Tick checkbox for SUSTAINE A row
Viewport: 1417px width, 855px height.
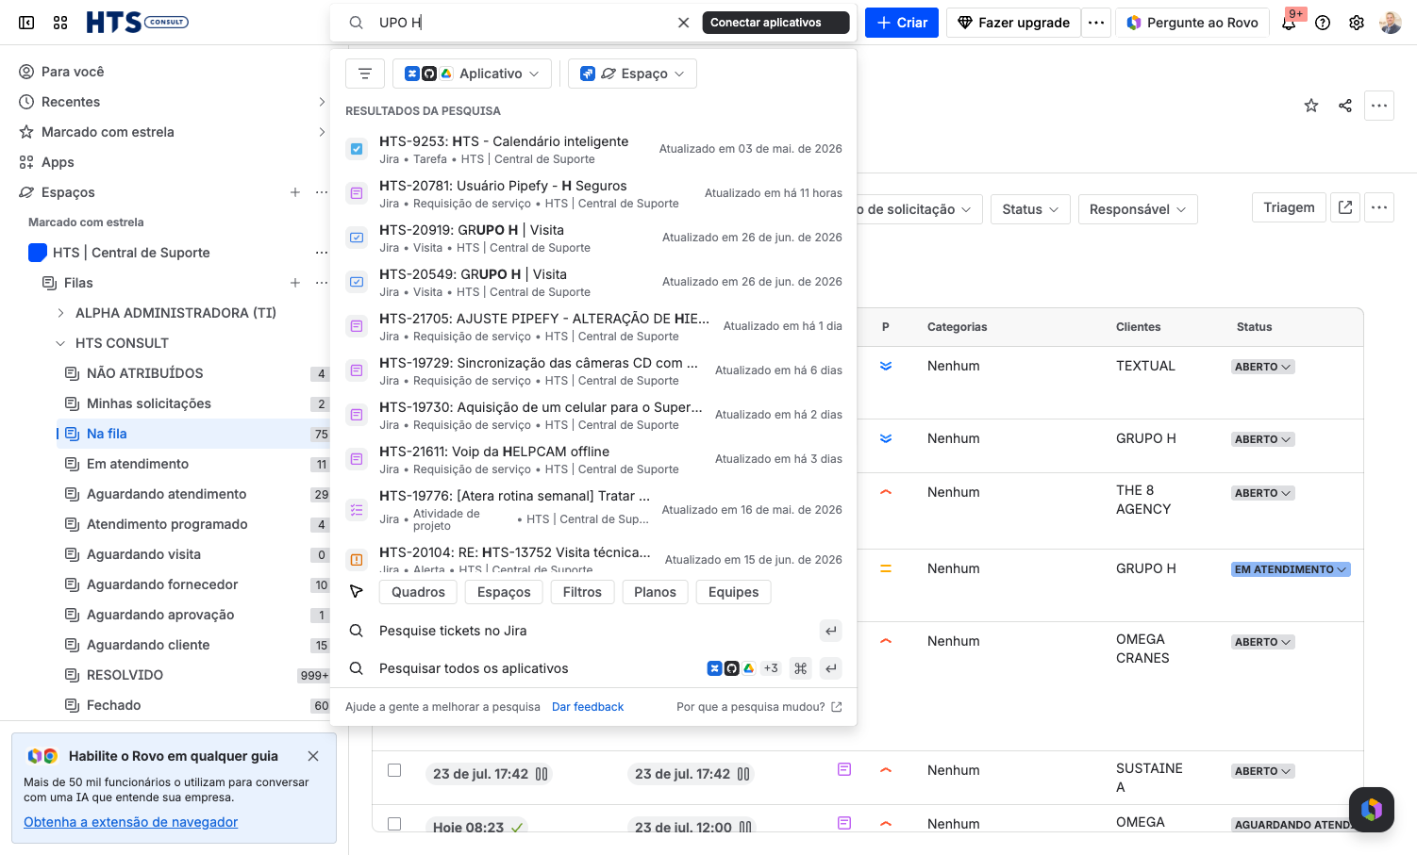click(x=394, y=770)
